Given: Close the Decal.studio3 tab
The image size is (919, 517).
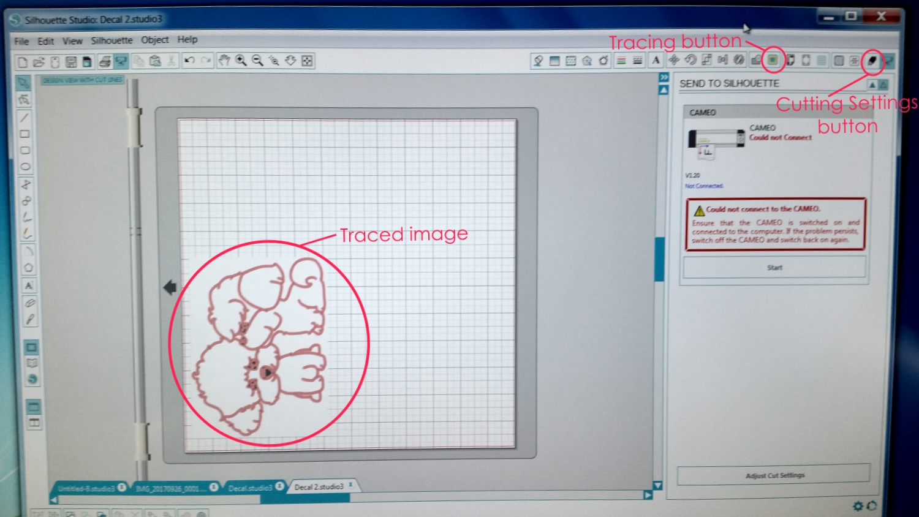Looking at the screenshot, I should pyautogui.click(x=280, y=486).
